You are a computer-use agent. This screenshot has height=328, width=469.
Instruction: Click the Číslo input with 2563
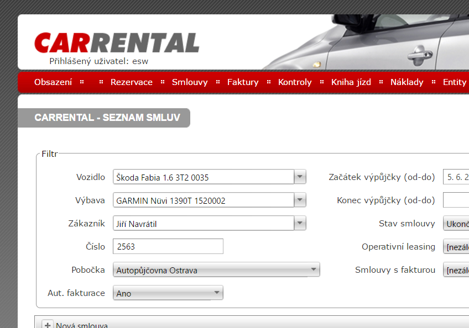tap(168, 246)
